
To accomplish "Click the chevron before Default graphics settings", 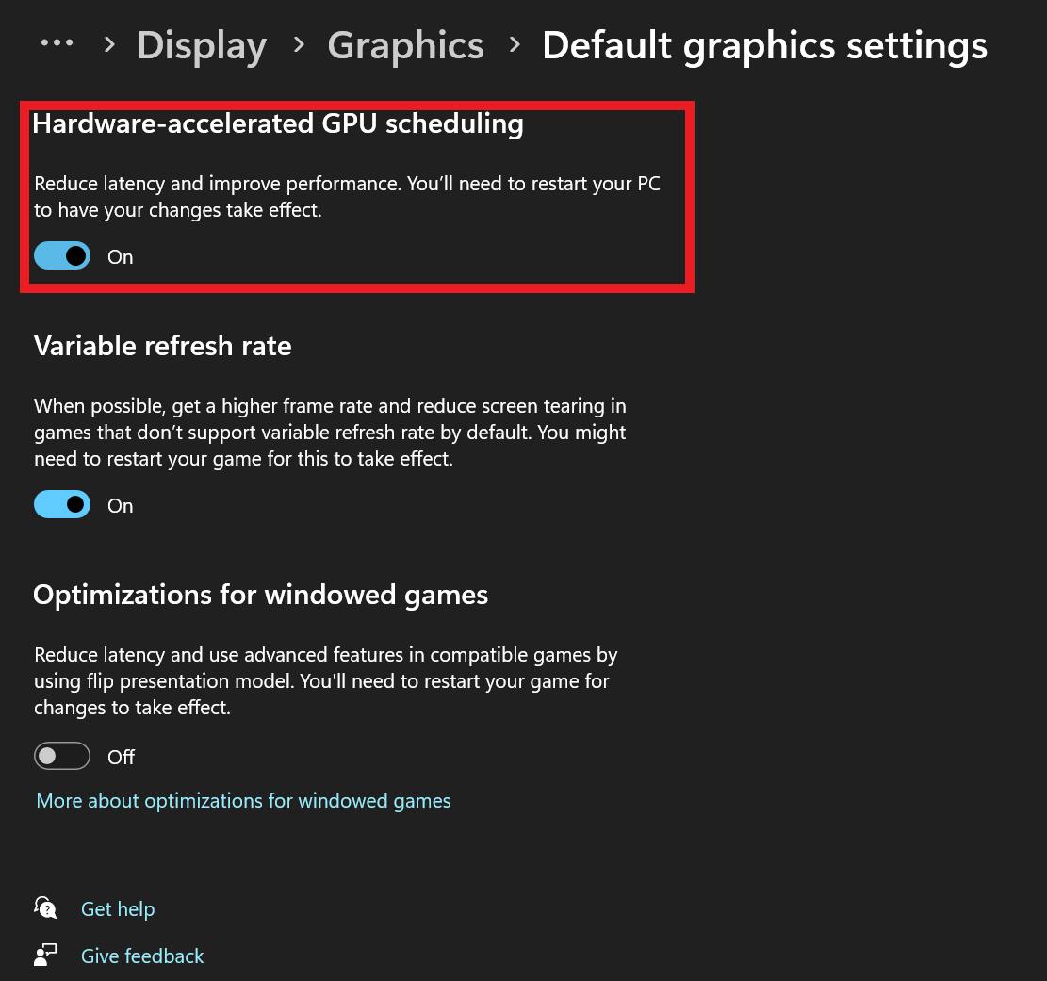I will point(515,44).
